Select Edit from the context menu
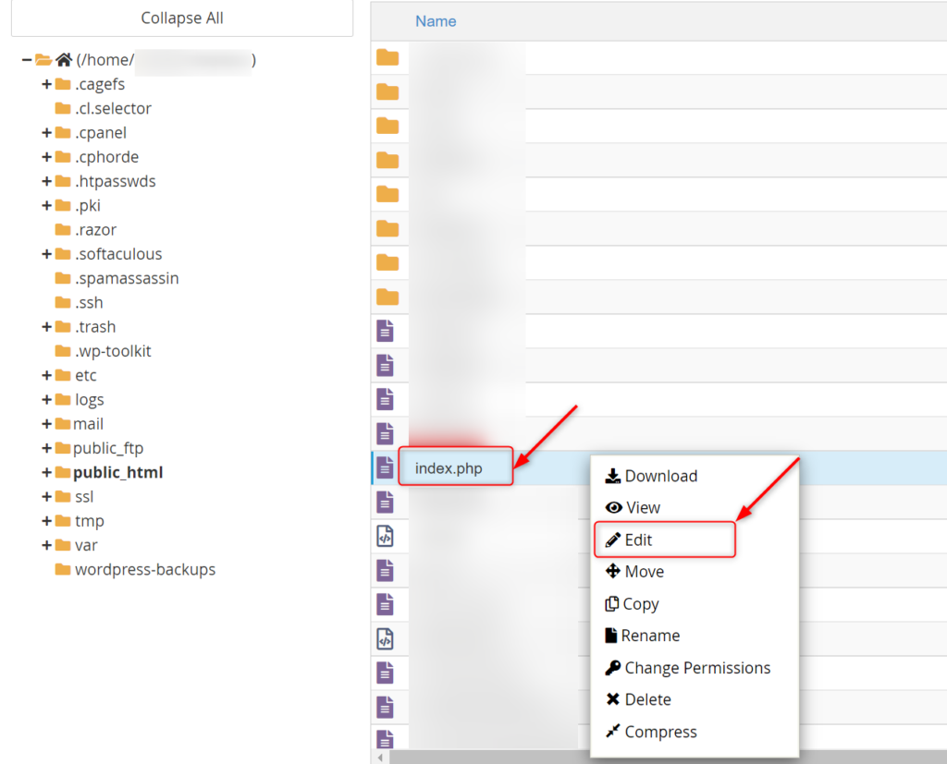This screenshot has width=947, height=764. pyautogui.click(x=637, y=539)
